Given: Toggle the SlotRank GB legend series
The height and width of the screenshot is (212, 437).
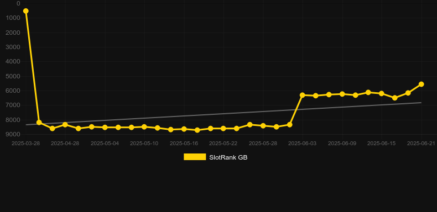Looking at the screenshot, I should pos(215,157).
